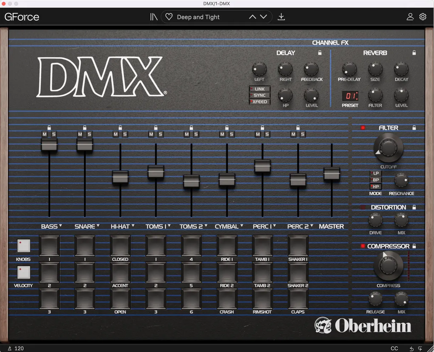Click the KNOBS button
The height and width of the screenshot is (352, 434).
(x=24, y=246)
